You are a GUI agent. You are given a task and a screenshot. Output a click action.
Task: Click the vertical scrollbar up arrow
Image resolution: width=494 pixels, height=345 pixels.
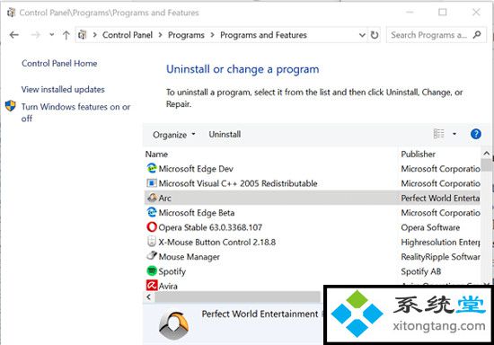487,154
